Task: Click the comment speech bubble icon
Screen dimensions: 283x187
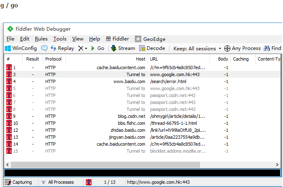Action: click(44, 48)
